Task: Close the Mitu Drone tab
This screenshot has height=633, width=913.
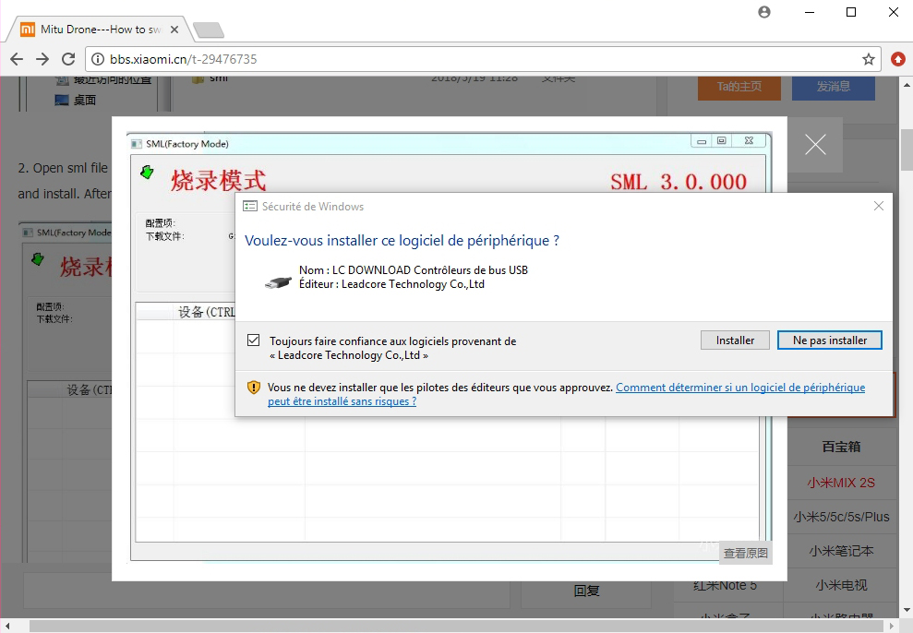Action: click(174, 30)
